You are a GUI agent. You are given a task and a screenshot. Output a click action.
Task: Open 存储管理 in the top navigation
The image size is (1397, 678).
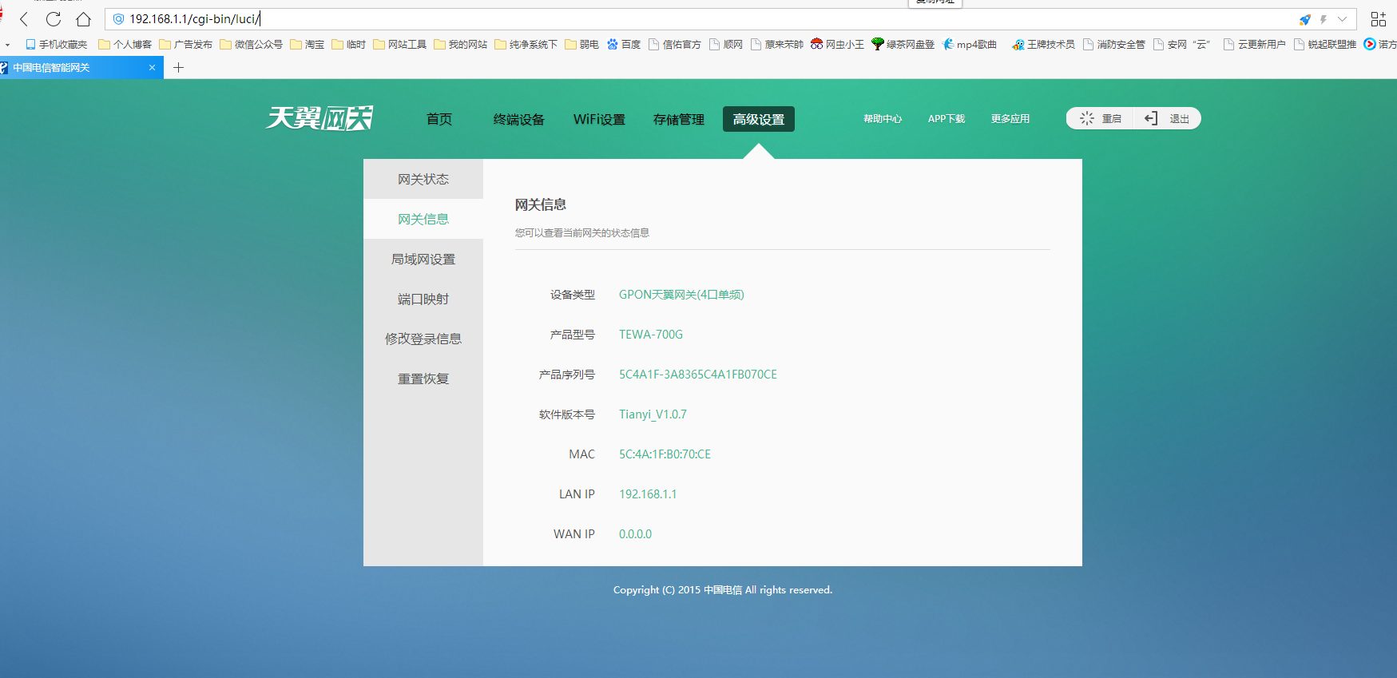coord(679,119)
